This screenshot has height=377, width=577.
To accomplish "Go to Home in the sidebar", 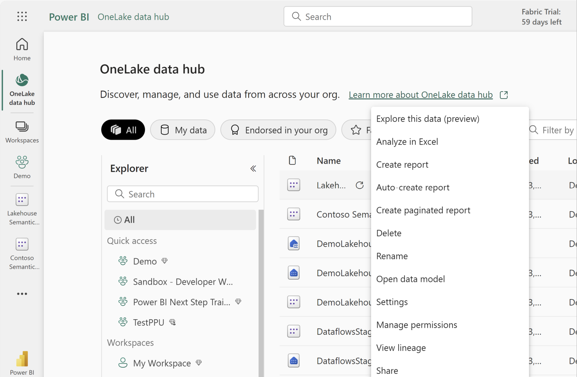I will coord(22,49).
